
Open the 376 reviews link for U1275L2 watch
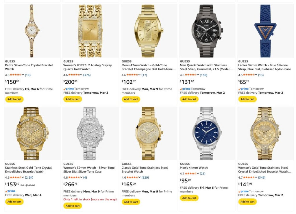pos(87,75)
